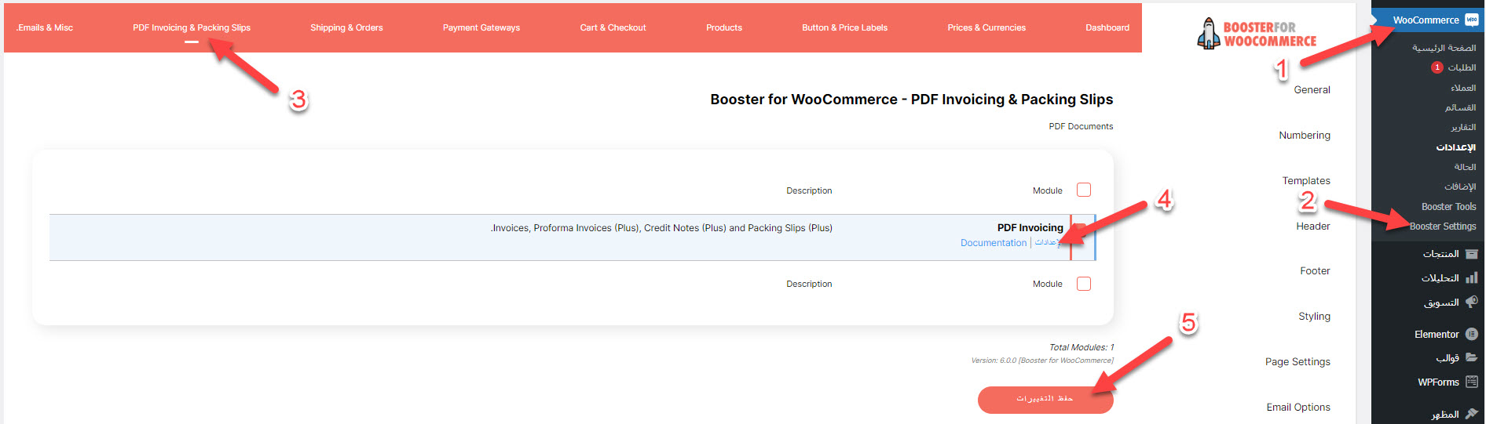
Task: Open Booster Settings in the WooCommerce submenu
Action: (1442, 226)
